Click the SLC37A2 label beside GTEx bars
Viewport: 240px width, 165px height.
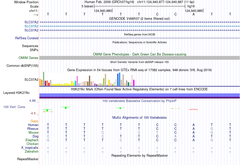[31, 79]
